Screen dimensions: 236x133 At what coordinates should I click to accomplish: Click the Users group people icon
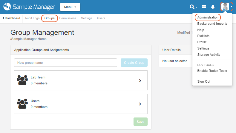[22, 104]
